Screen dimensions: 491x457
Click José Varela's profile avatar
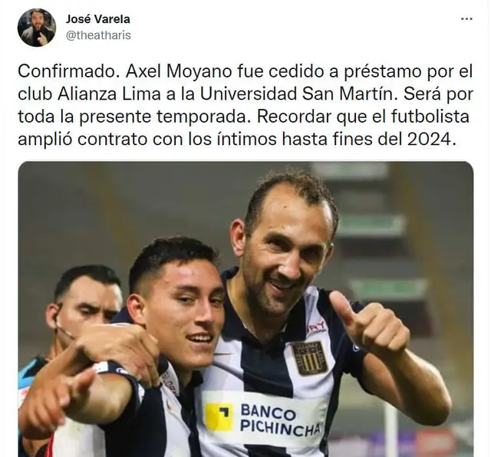(37, 28)
